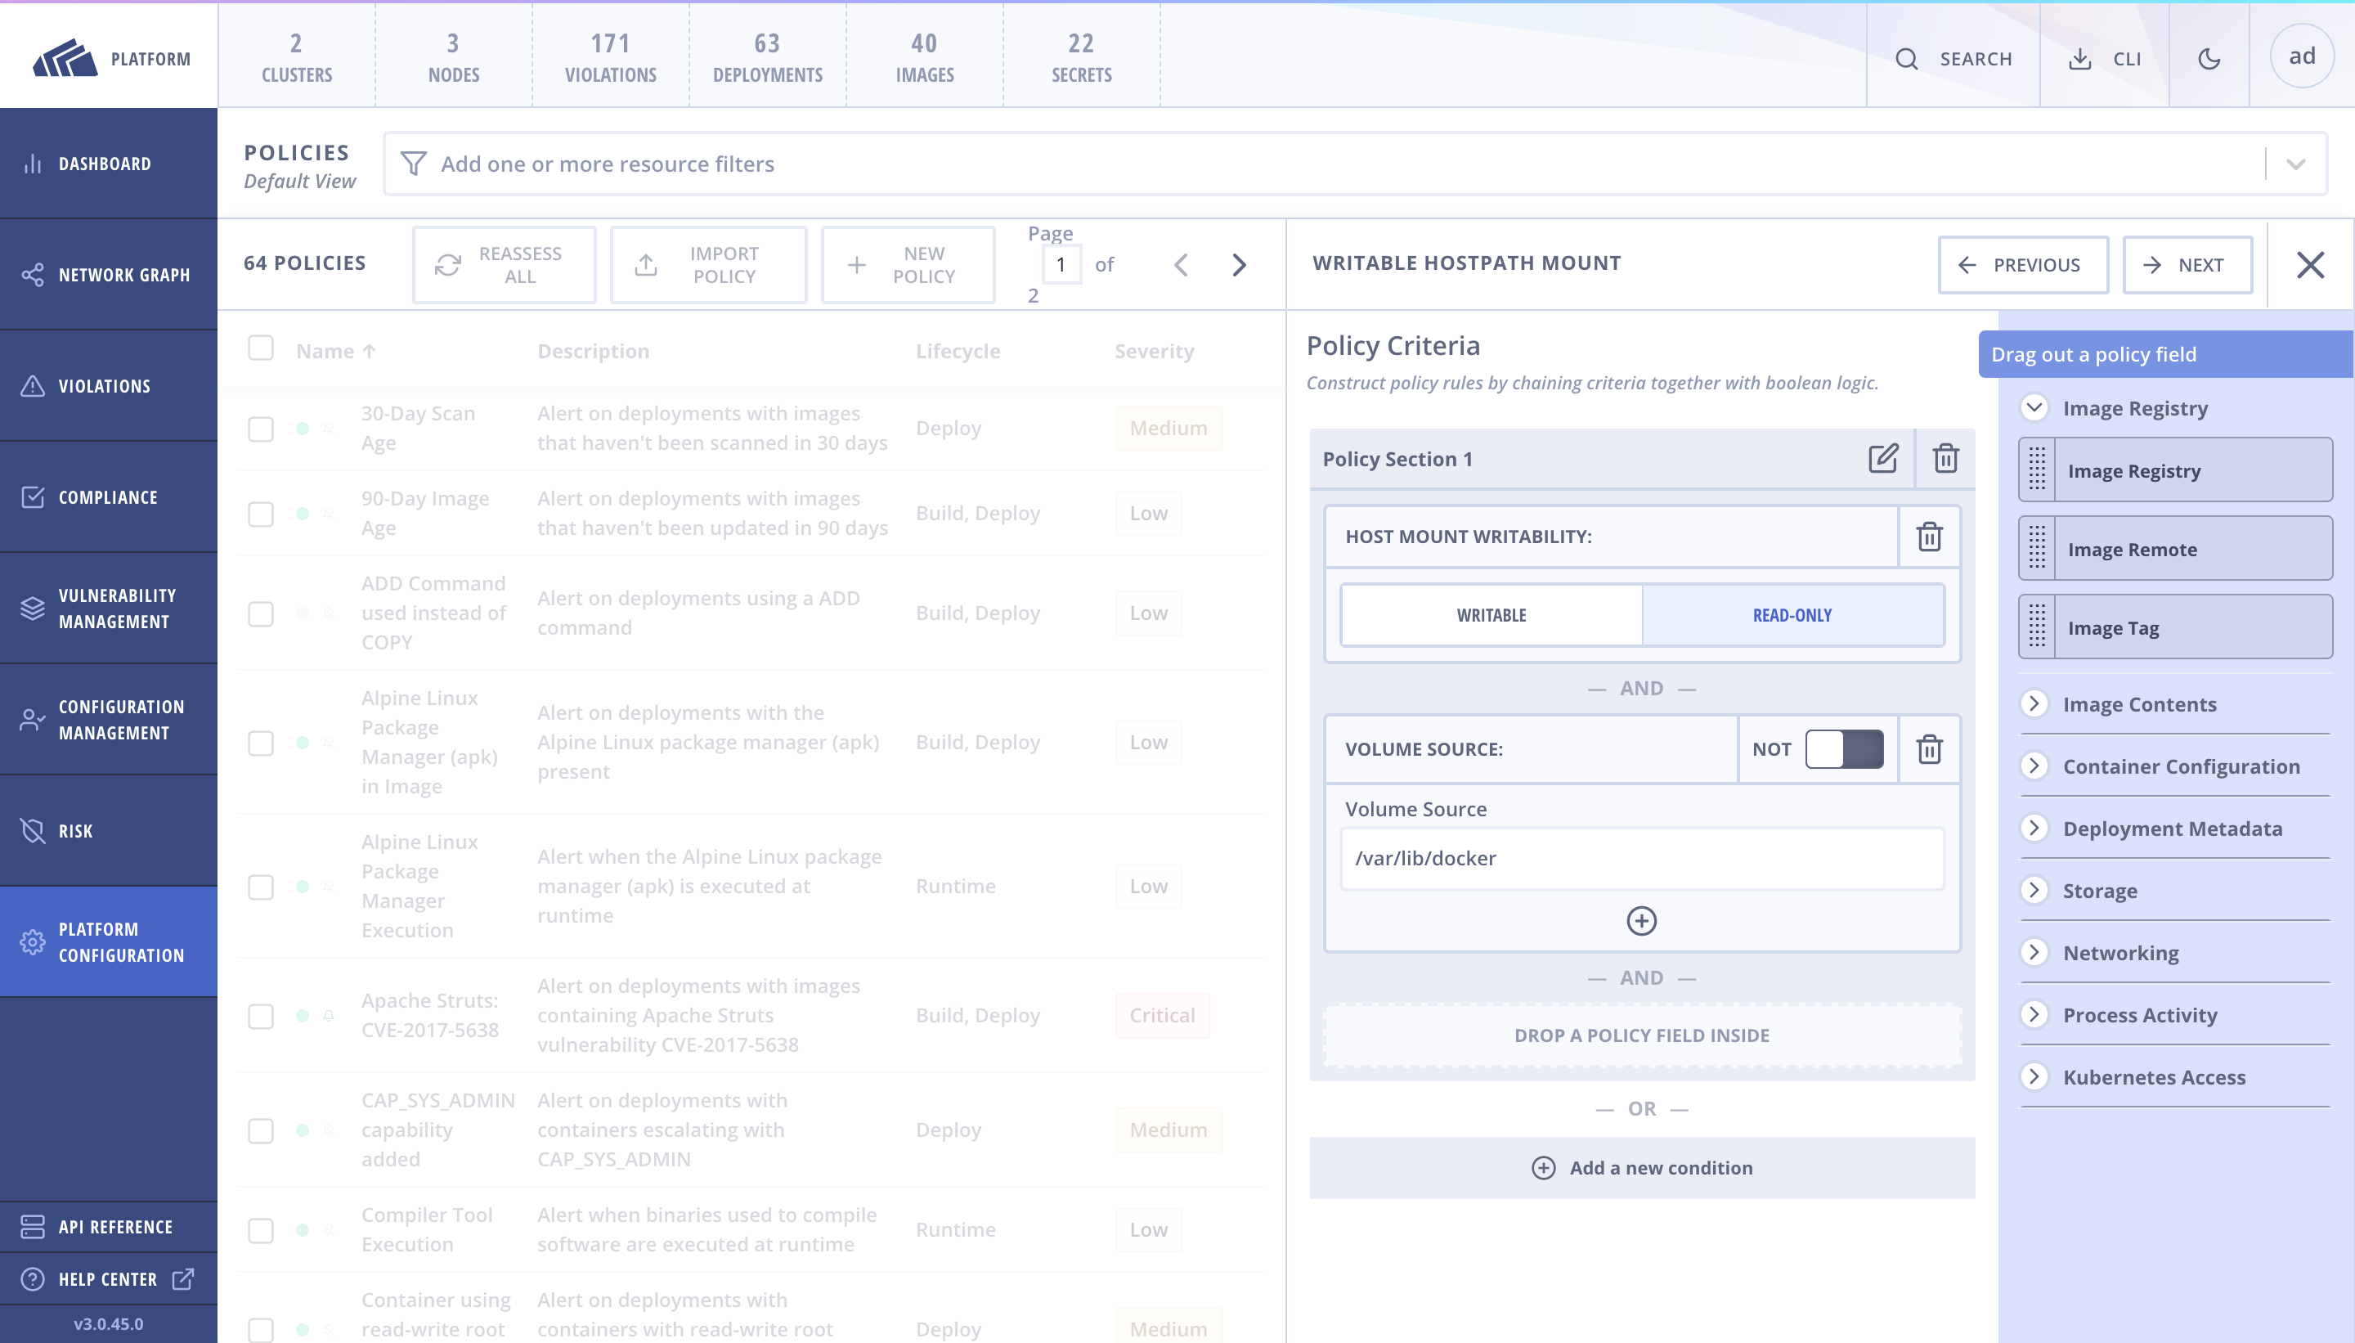Go to next policies page arrow

point(1240,266)
